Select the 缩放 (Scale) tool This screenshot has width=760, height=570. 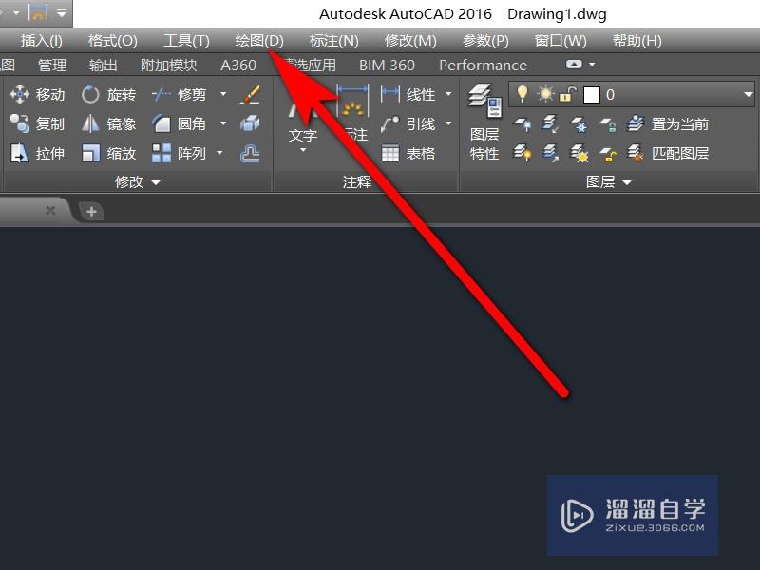click(x=108, y=154)
